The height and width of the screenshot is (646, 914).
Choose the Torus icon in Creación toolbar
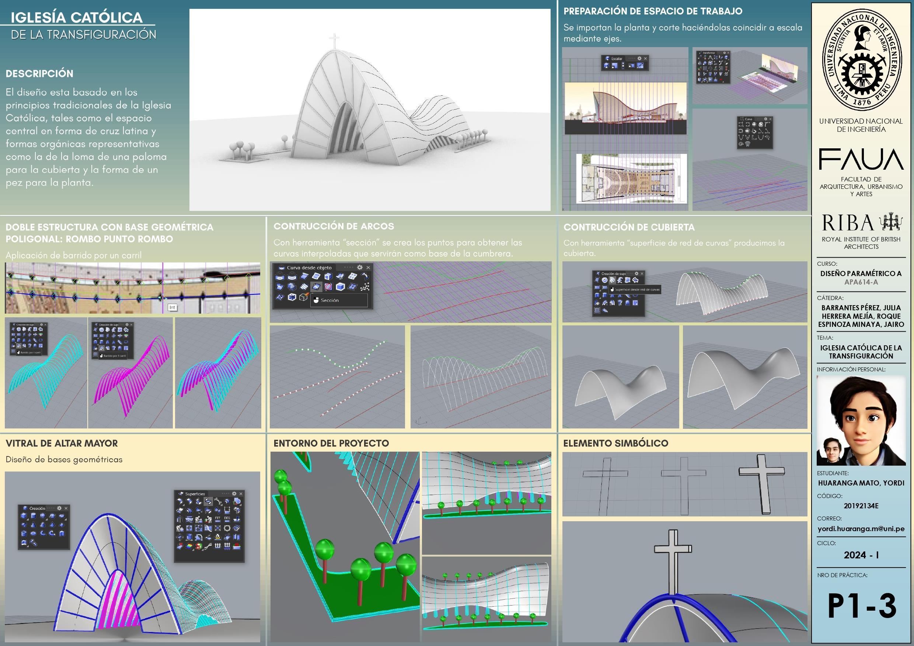pos(34,534)
